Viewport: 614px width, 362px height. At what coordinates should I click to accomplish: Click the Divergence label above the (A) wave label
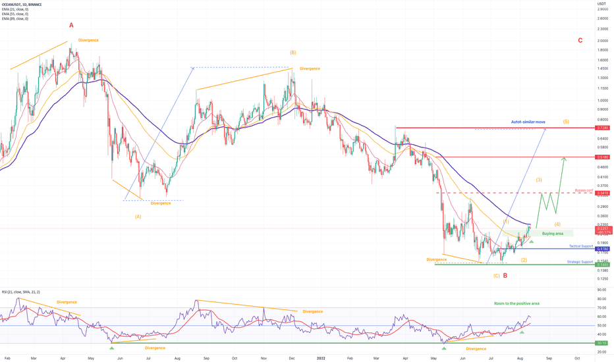(161, 203)
